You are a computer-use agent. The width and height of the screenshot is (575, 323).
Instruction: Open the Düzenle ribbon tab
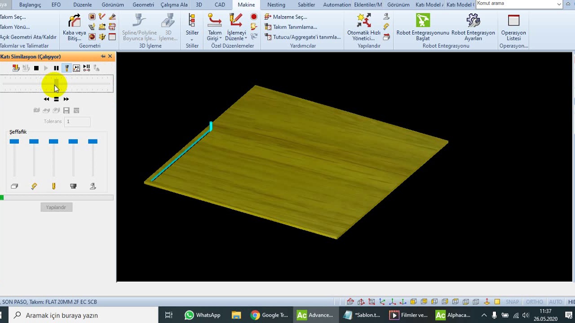click(x=82, y=5)
